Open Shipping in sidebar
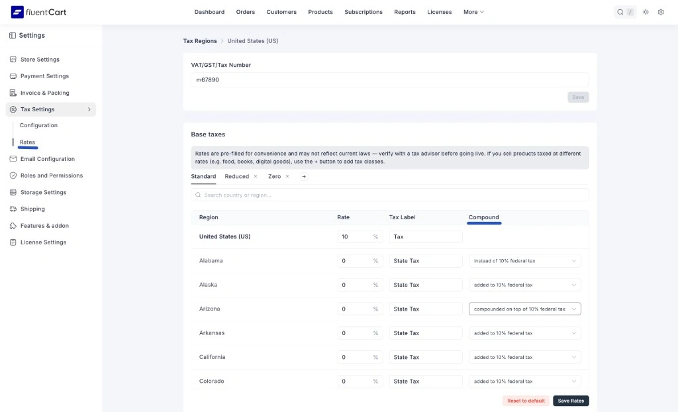This screenshot has height=412, width=678. [32, 209]
